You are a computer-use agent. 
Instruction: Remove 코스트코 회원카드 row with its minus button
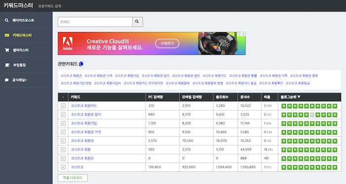pyautogui.click(x=63, y=106)
